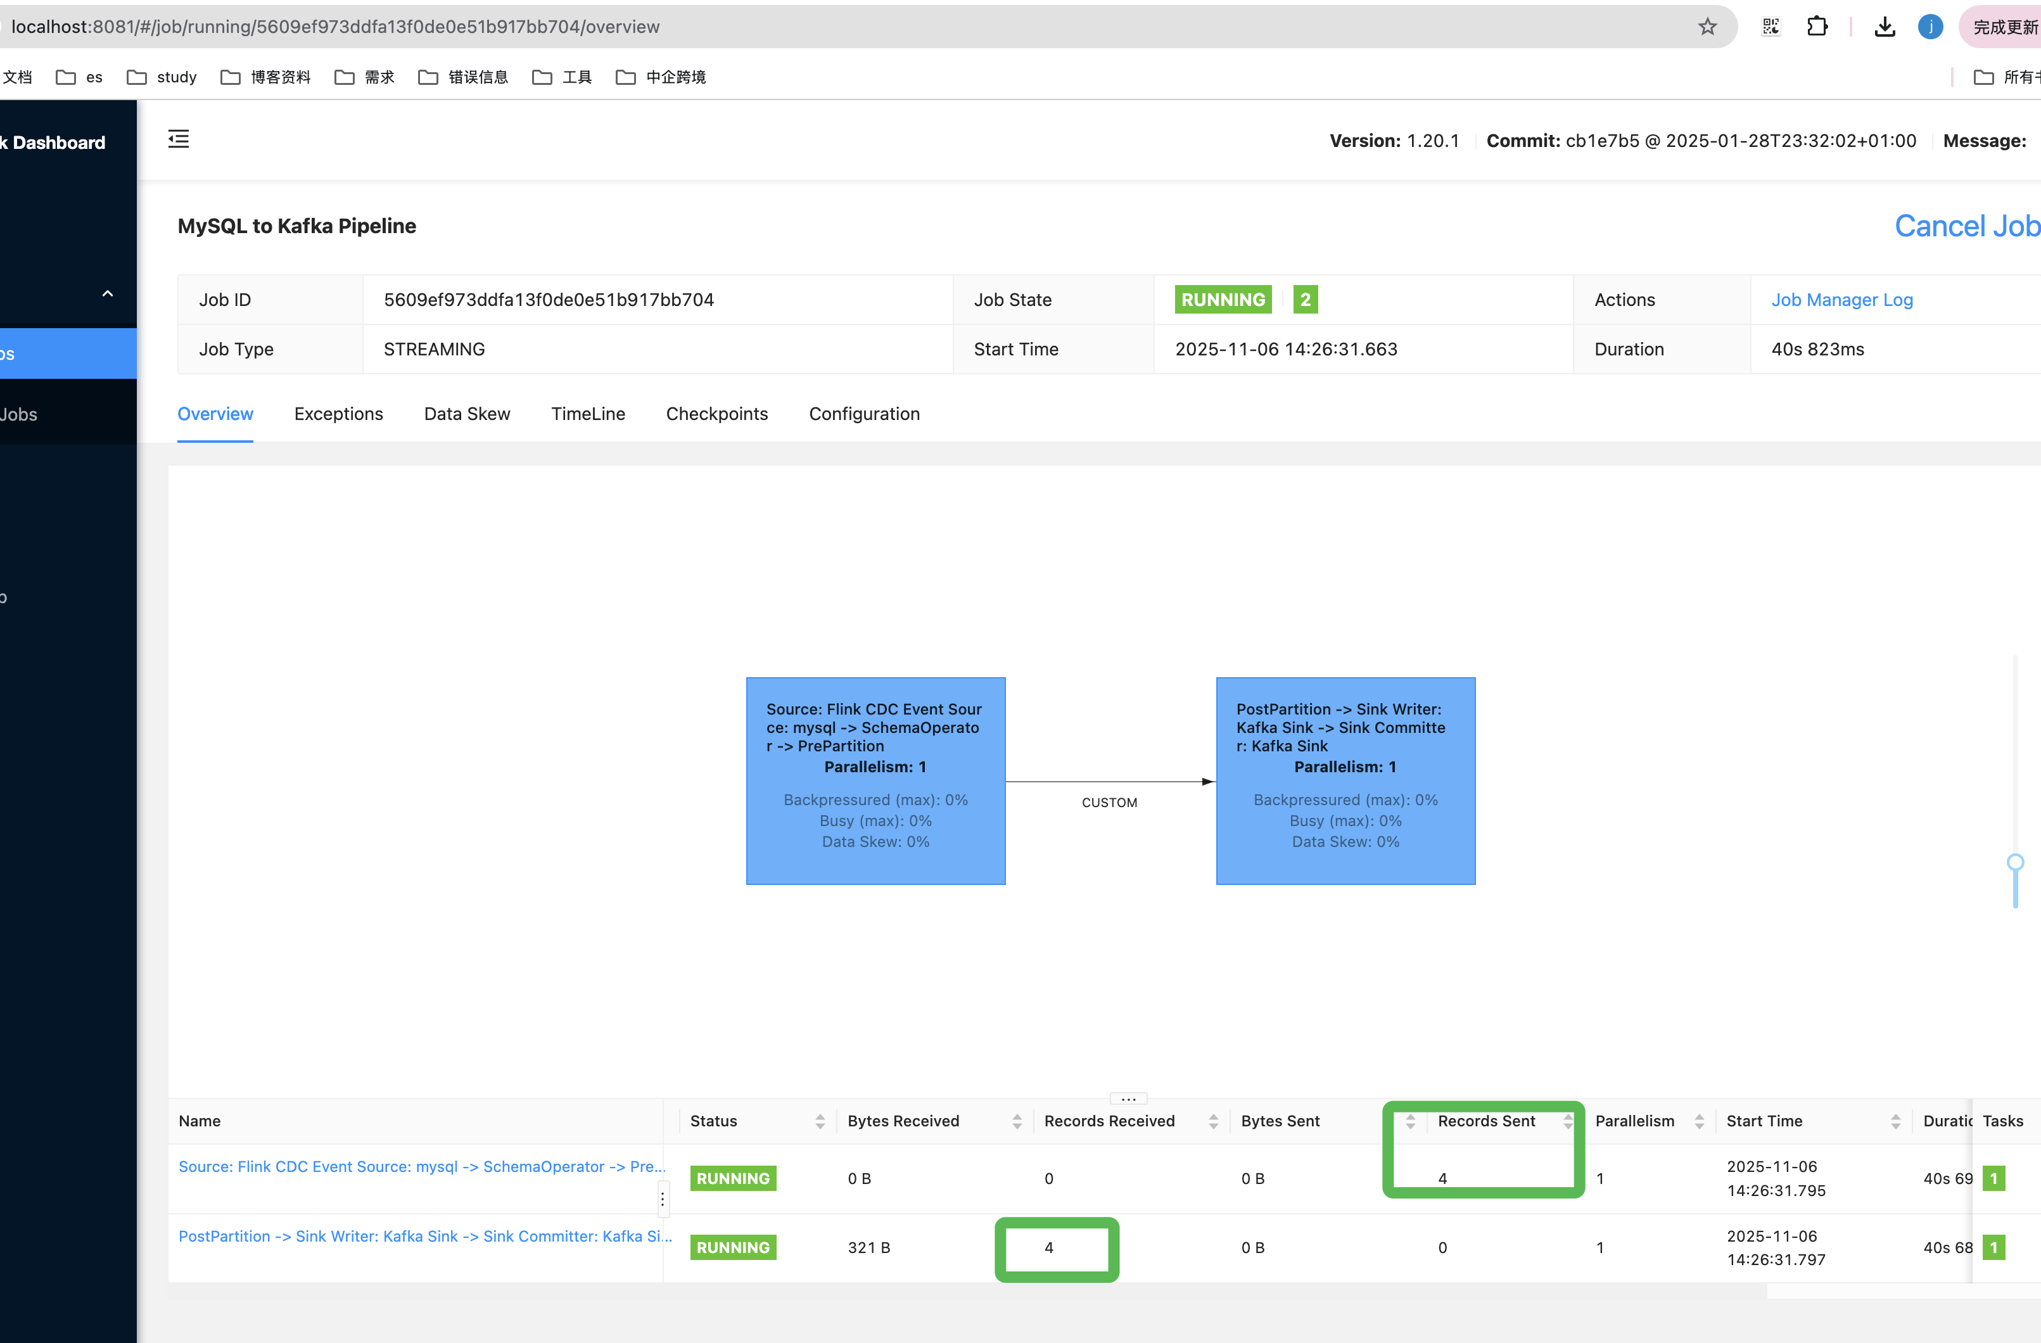The width and height of the screenshot is (2041, 1343).
Task: Open the Job Manager Log link
Action: pos(1841,300)
